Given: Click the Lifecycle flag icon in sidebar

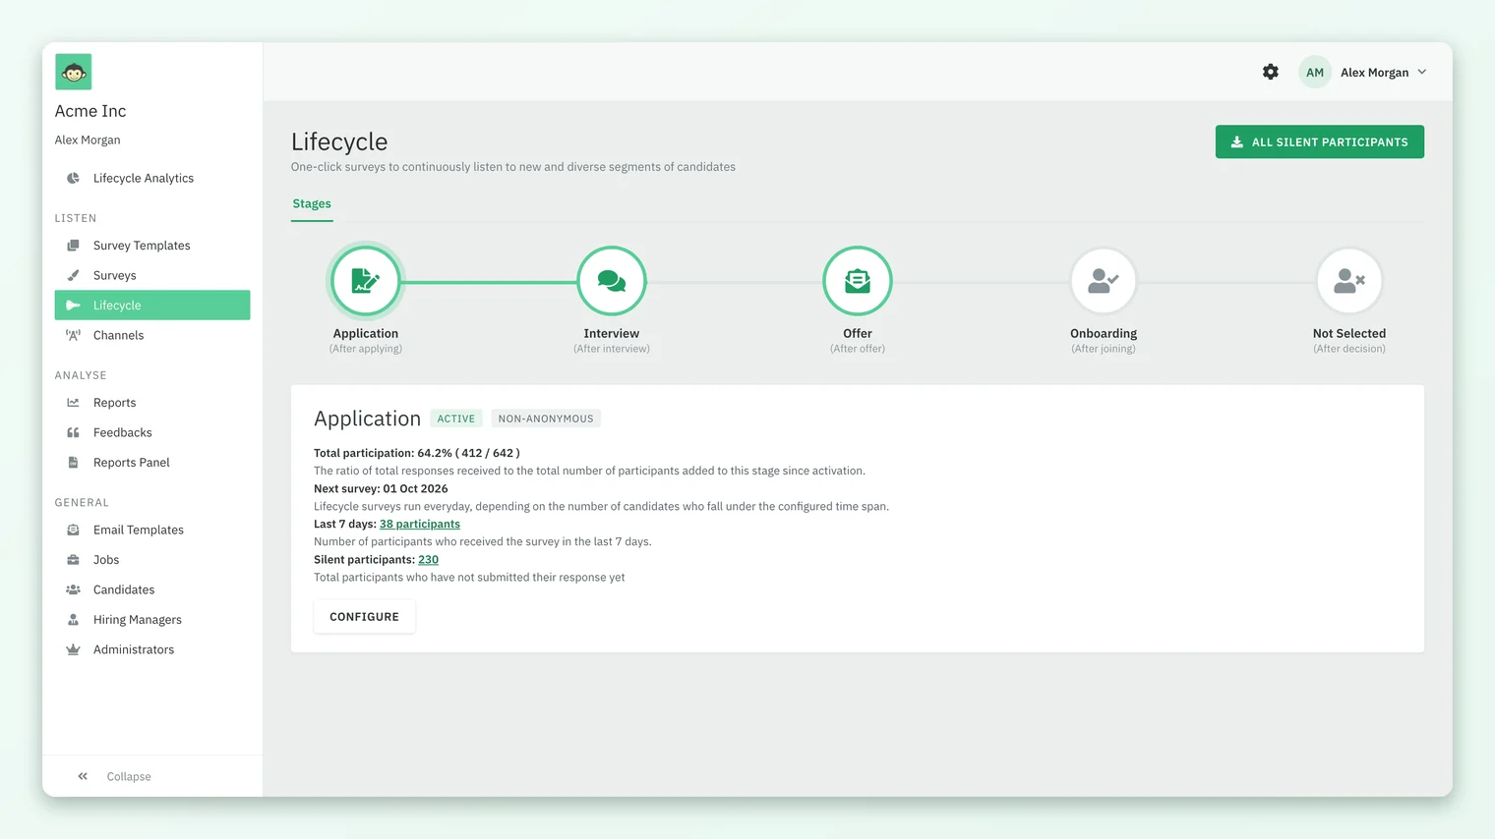Looking at the screenshot, I should [x=73, y=306].
